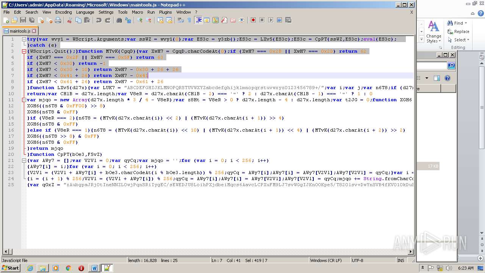
Task: Open the File menu
Action: pyautogui.click(x=6, y=12)
